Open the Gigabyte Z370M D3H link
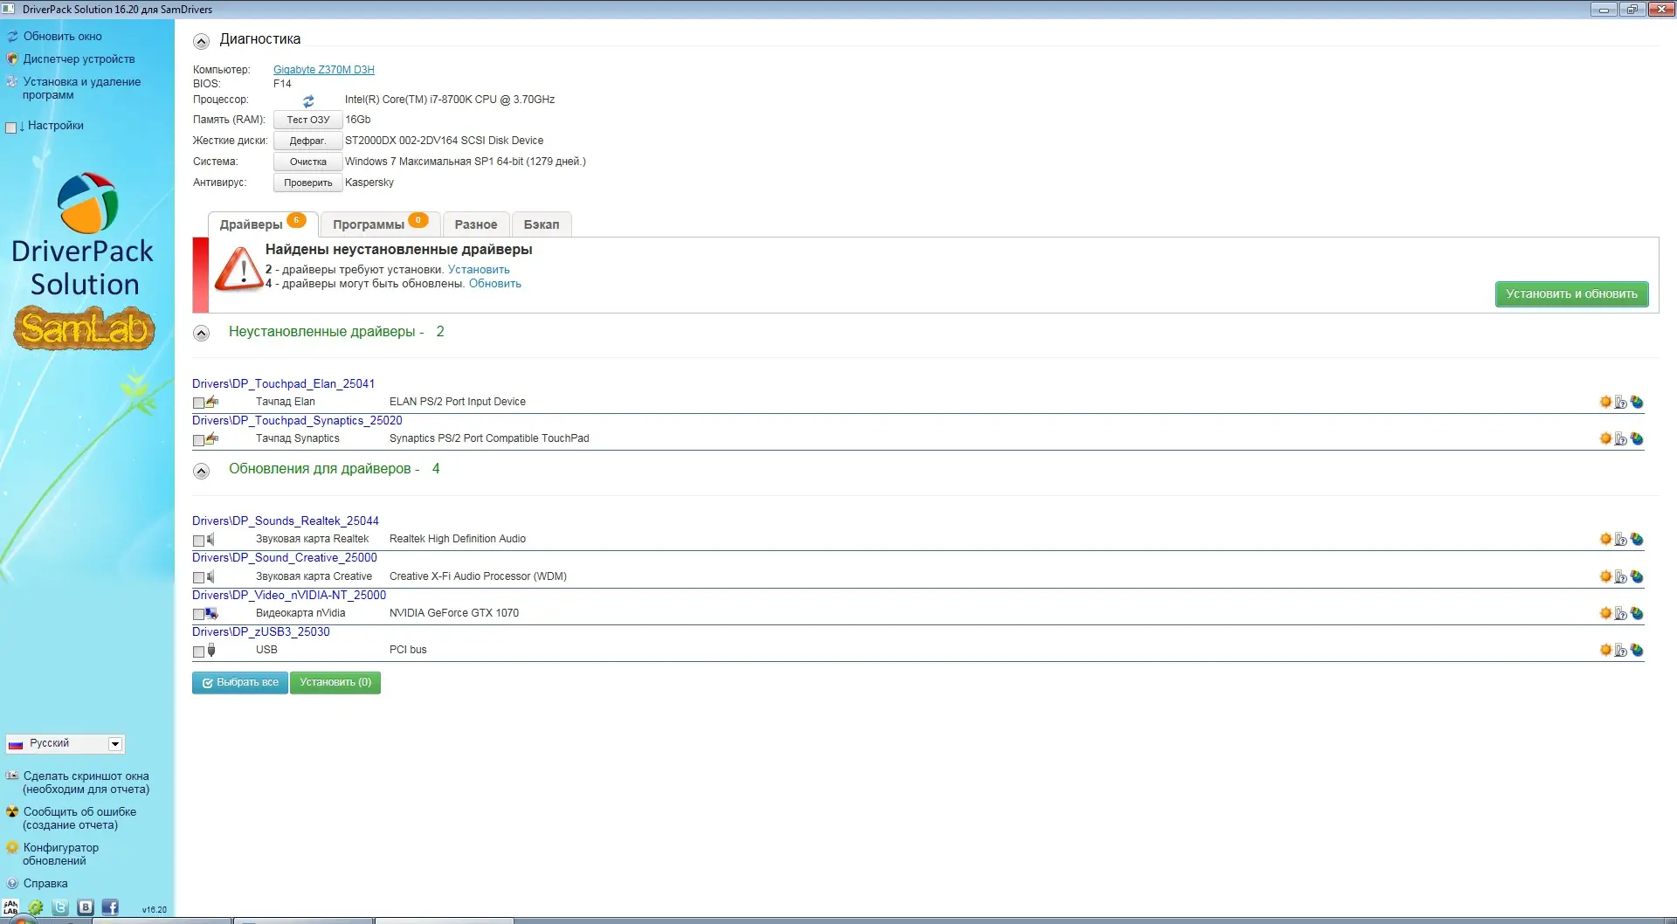Screen dimensions: 1677x924 (323, 70)
